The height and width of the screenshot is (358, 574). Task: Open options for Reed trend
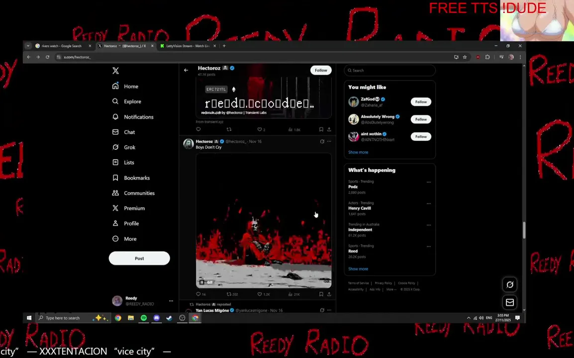pyautogui.click(x=429, y=246)
